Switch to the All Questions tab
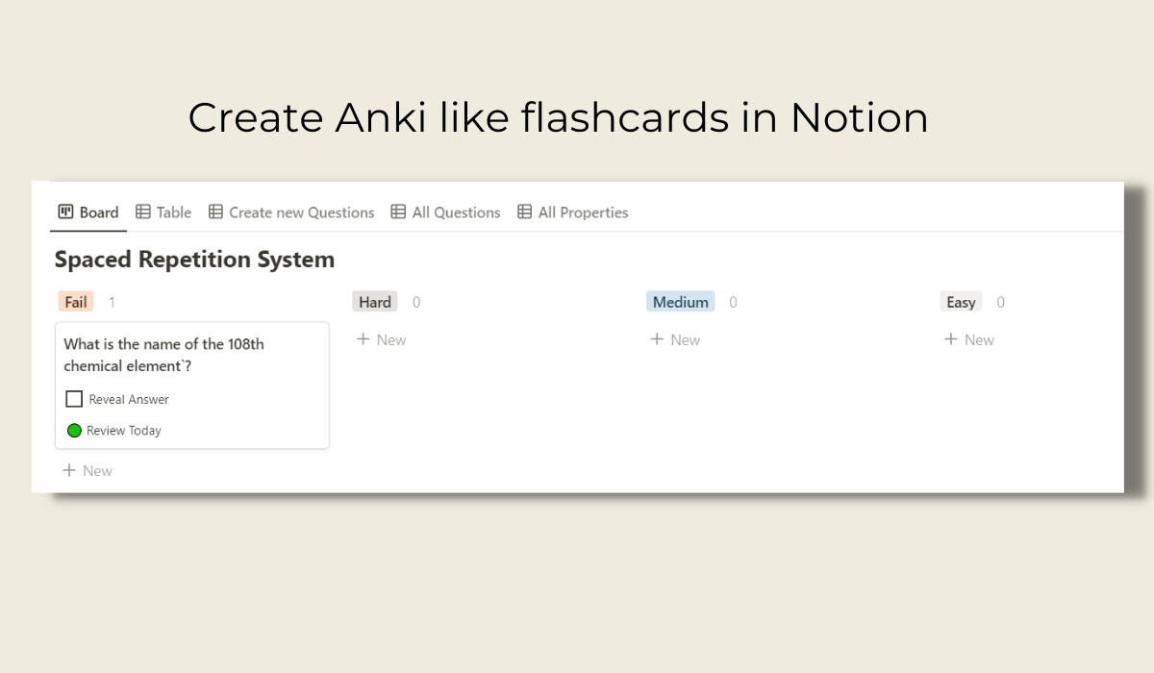This screenshot has height=673, width=1154. (445, 212)
